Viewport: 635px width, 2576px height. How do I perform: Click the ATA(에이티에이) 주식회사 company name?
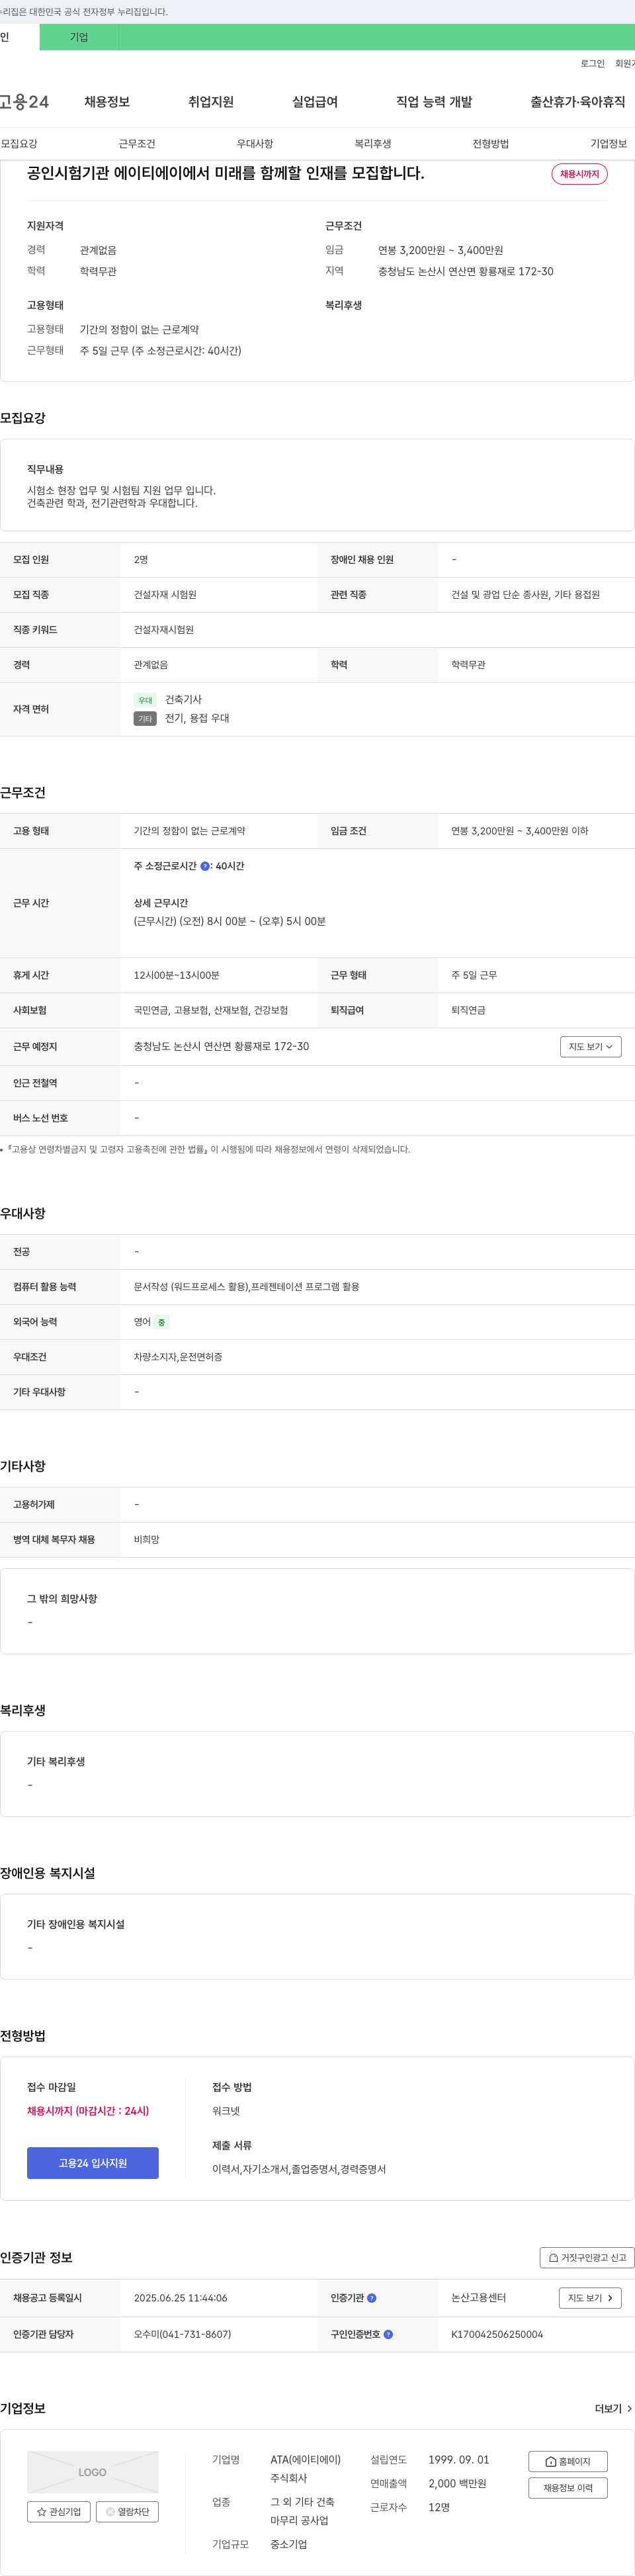click(x=305, y=2468)
